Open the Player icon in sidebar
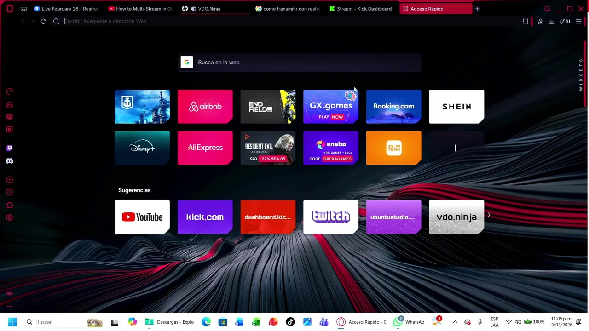 pyautogui.click(x=10, y=180)
